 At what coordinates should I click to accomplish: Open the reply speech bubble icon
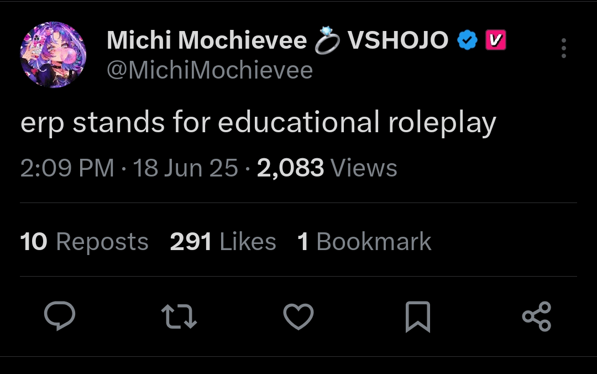click(x=60, y=316)
